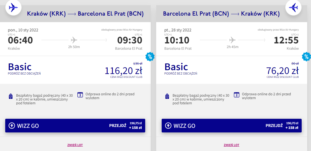
Task: Upgrade outbound flight via PRZEJDŹ +158 zł
Action: tap(125, 126)
